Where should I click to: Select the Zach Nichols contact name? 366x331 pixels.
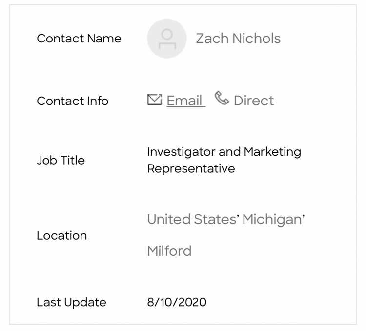click(x=238, y=38)
